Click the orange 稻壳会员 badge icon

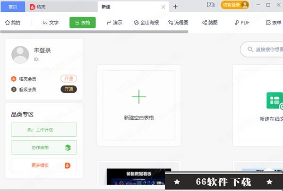point(14,79)
